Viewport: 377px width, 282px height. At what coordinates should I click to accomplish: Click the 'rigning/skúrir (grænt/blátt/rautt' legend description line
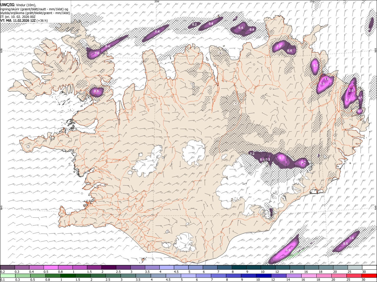(x=34, y=9)
